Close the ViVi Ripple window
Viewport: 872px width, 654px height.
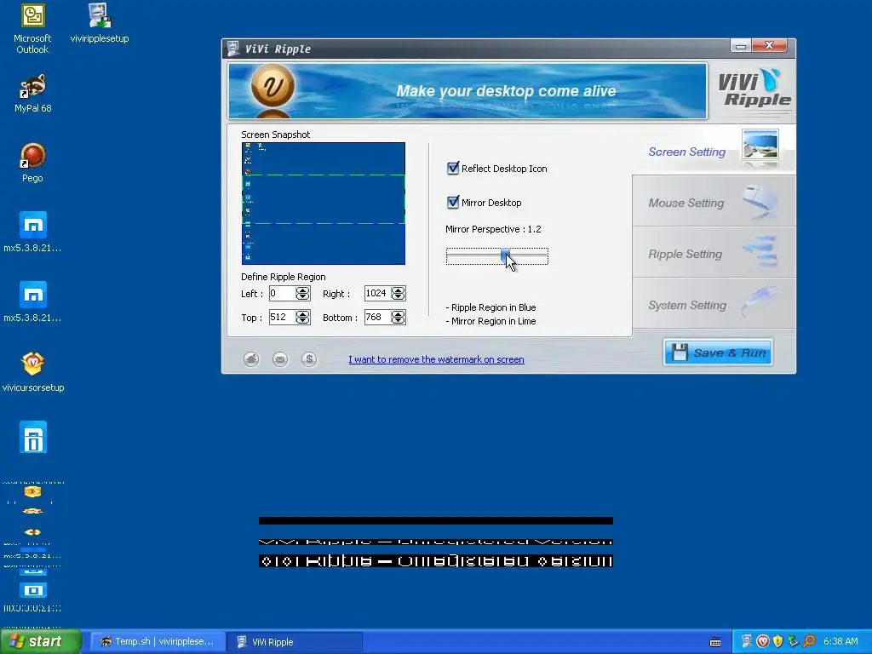[x=770, y=46]
